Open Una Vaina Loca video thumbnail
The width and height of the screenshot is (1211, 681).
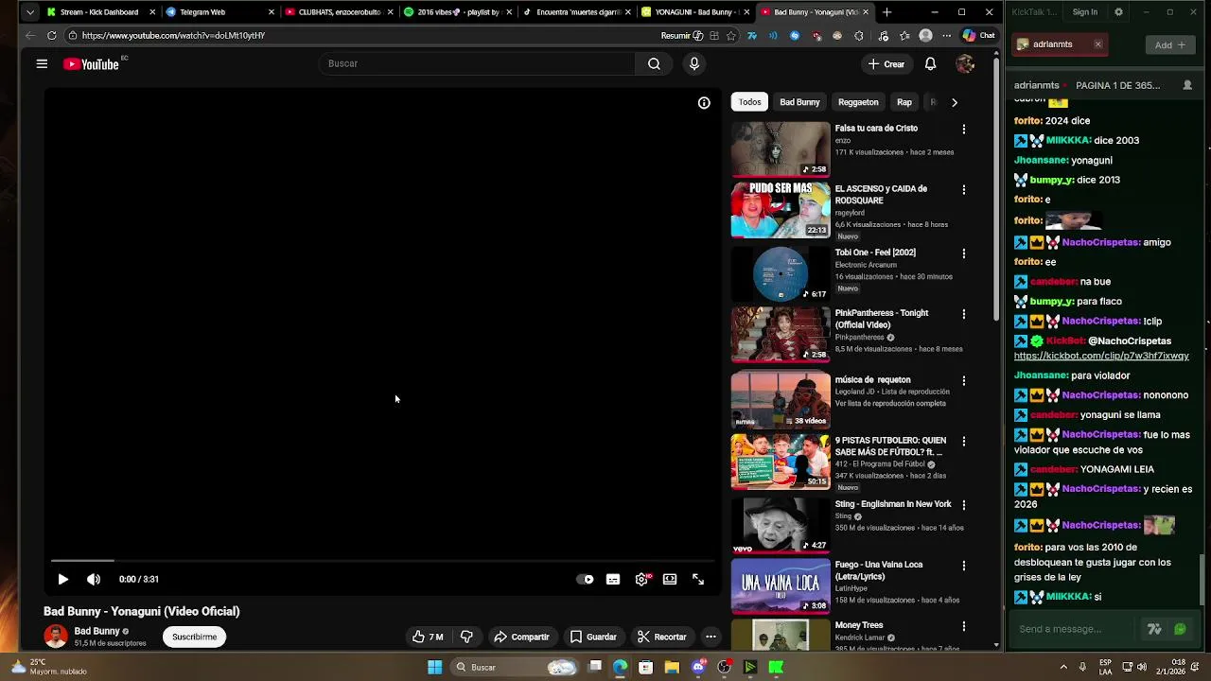(781, 585)
